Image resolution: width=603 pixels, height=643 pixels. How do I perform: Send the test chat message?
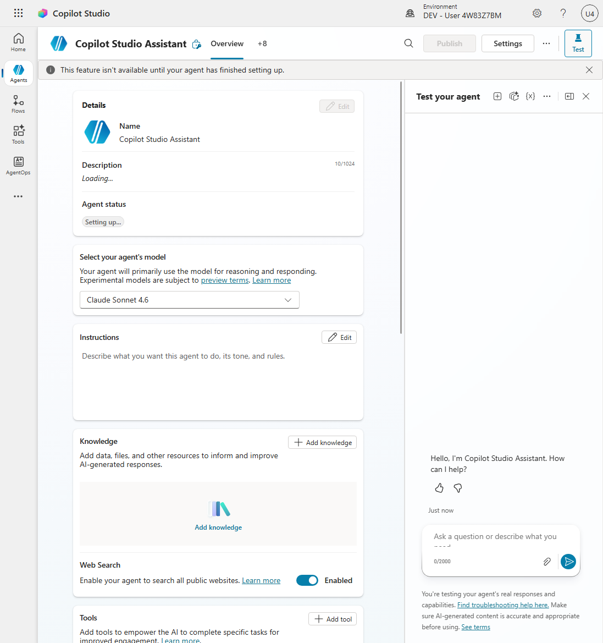568,562
